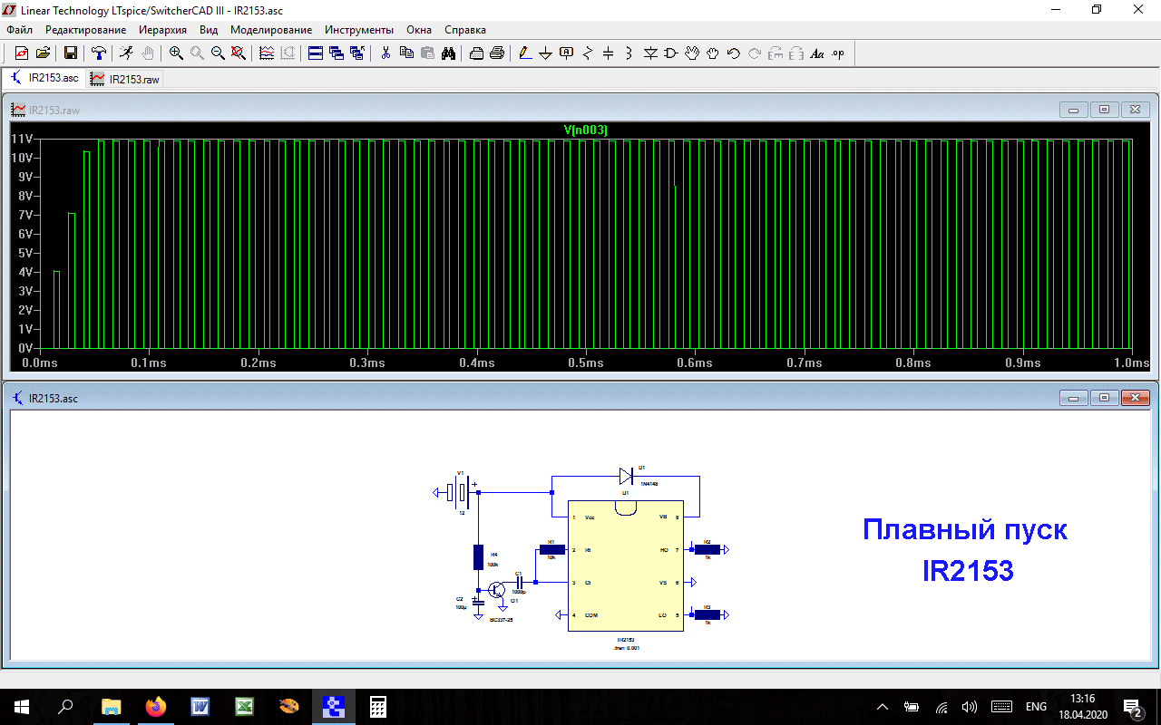Click the Scissors cut tool
Image resolution: width=1161 pixels, height=725 pixels.
point(385,53)
